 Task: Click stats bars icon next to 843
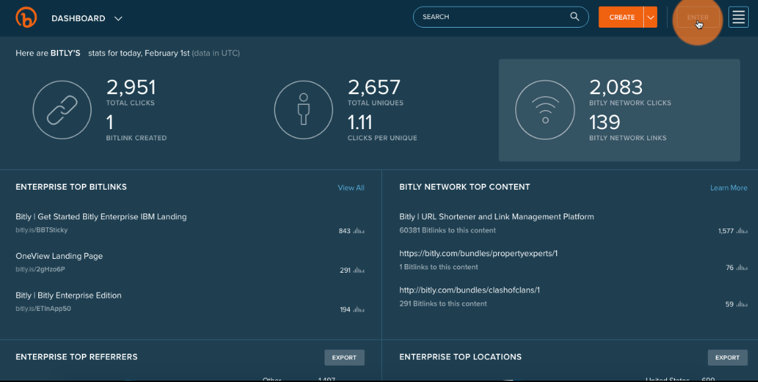click(359, 231)
